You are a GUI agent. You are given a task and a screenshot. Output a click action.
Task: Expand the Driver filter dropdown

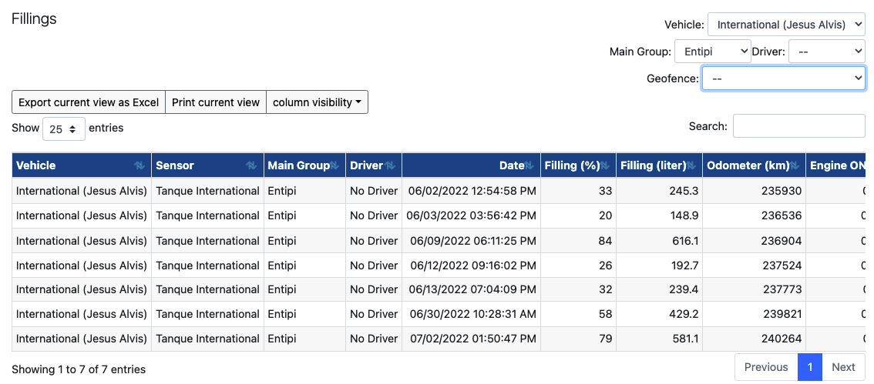[826, 52]
